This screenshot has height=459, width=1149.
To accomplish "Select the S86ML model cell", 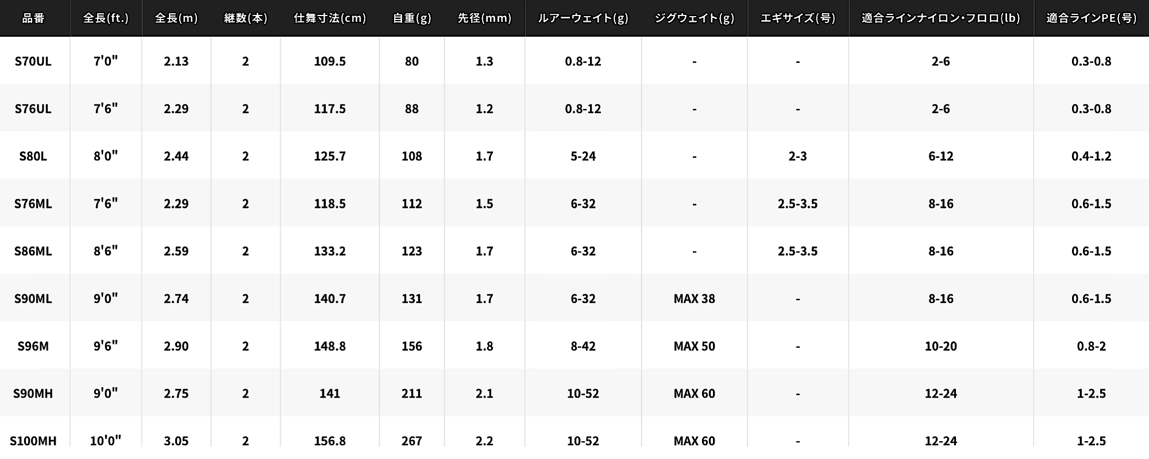I will 33,251.
